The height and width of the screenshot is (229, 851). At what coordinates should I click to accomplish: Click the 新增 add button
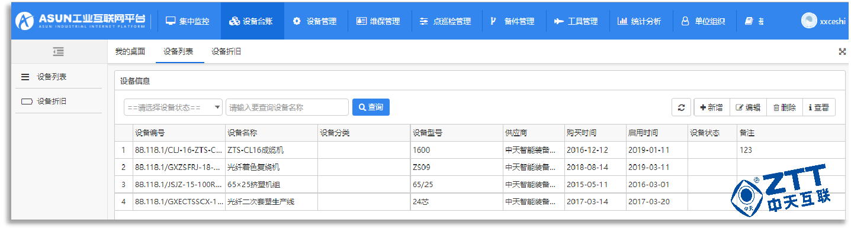(711, 107)
